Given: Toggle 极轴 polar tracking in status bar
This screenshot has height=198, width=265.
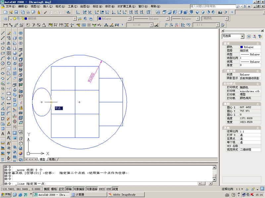Looking at the screenshot, I should (x=69, y=189).
